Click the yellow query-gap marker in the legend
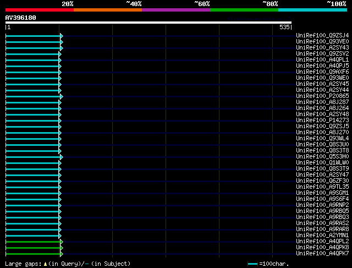Viewport: 352px width, 268px height. (x=45, y=264)
